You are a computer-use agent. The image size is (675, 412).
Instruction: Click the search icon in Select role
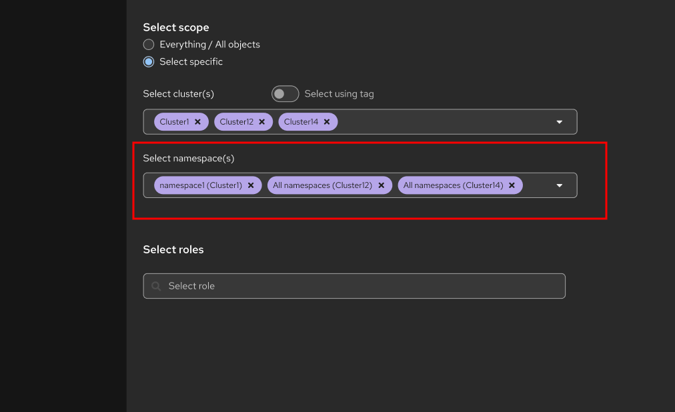pyautogui.click(x=156, y=286)
